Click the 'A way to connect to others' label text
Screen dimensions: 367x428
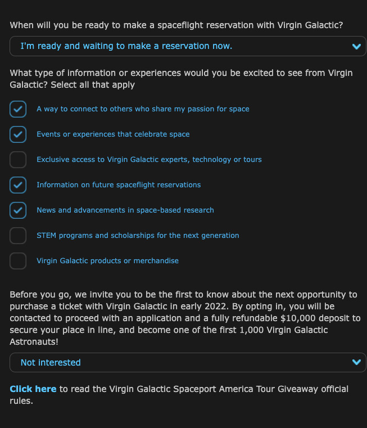click(x=143, y=109)
